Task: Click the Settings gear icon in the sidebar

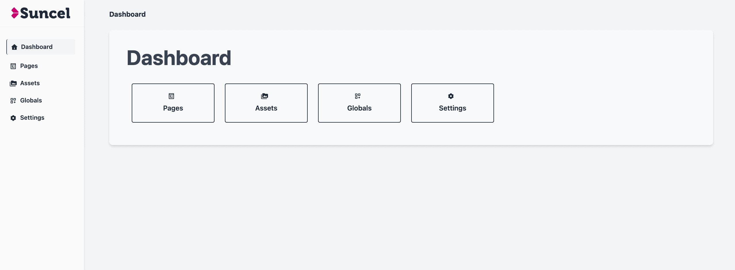Action: click(13, 118)
